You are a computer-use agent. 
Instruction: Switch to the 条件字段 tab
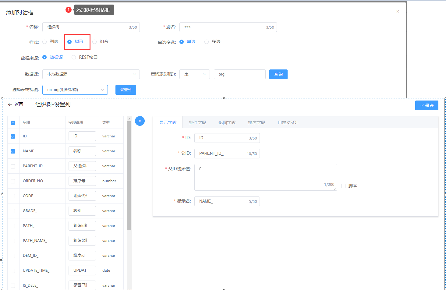(x=197, y=122)
